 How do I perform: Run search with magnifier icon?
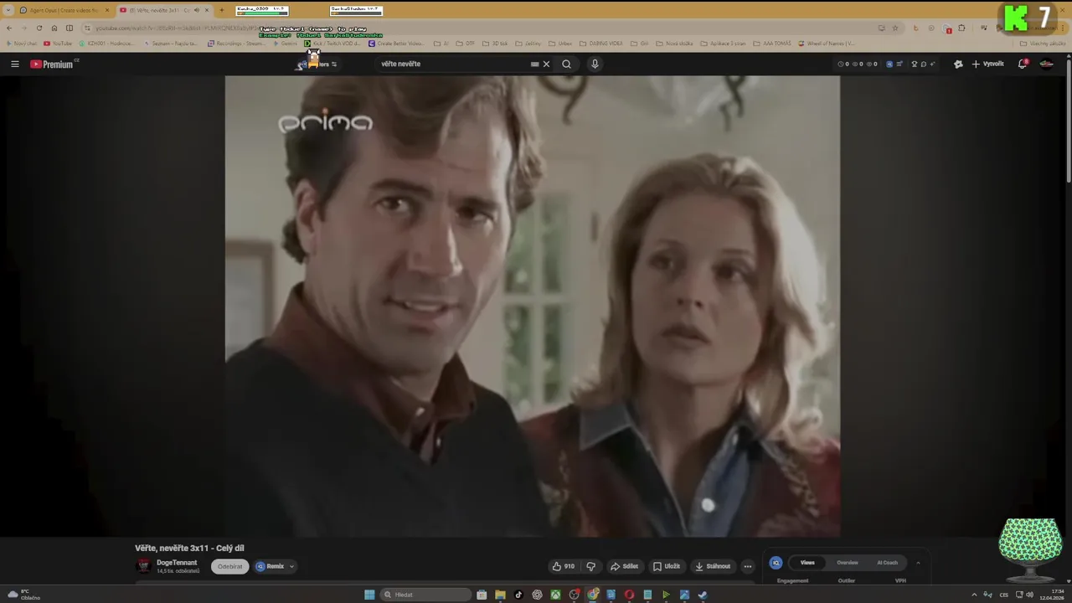[566, 64]
